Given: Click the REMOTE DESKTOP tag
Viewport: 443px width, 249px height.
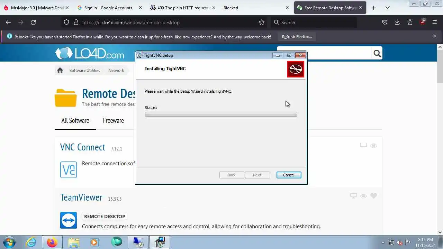Looking at the screenshot, I should point(105,216).
